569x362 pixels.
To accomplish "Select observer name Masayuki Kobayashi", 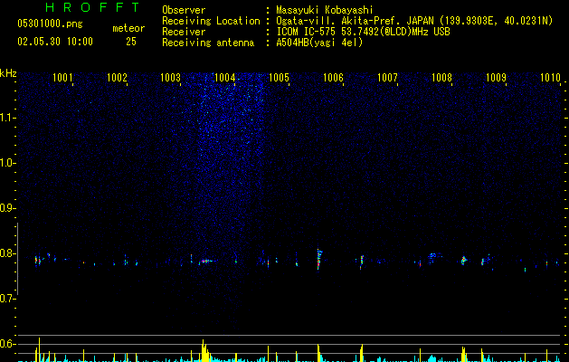I will [x=325, y=10].
